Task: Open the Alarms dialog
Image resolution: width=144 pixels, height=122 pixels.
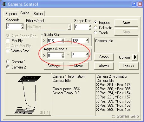Action: (104, 66)
